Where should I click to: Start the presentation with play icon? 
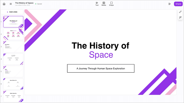click(x=170, y=4)
